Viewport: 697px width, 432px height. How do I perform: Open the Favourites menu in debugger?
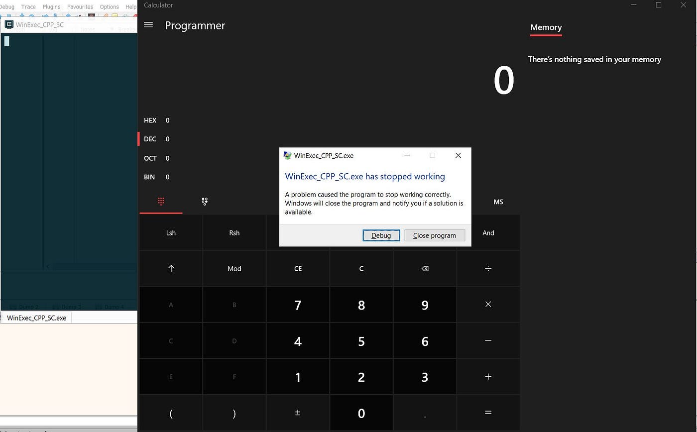(80, 6)
